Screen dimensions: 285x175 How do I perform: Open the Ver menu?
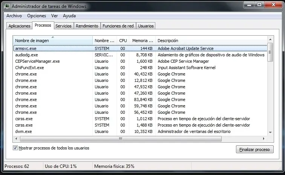(x=54, y=16)
